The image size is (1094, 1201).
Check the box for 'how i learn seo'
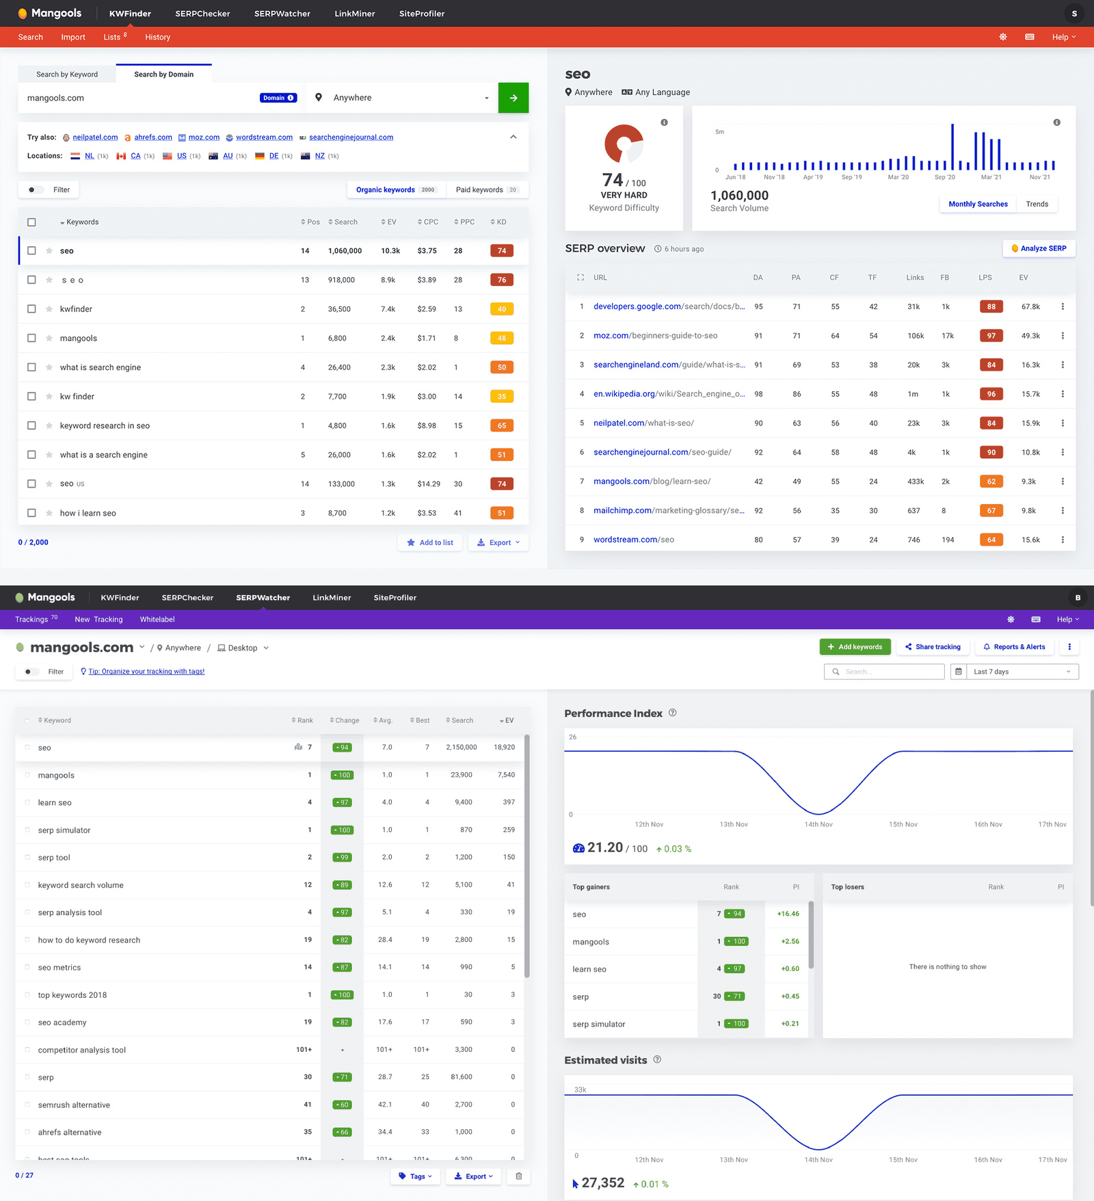click(31, 513)
